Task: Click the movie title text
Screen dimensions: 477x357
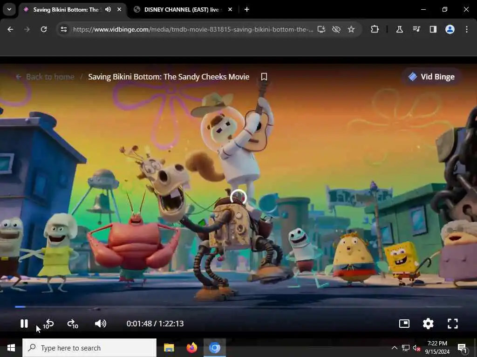Action: 169,77
